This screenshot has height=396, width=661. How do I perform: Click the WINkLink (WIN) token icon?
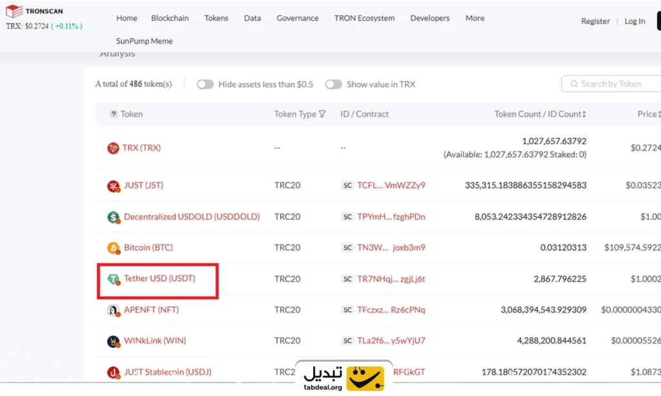tap(113, 341)
